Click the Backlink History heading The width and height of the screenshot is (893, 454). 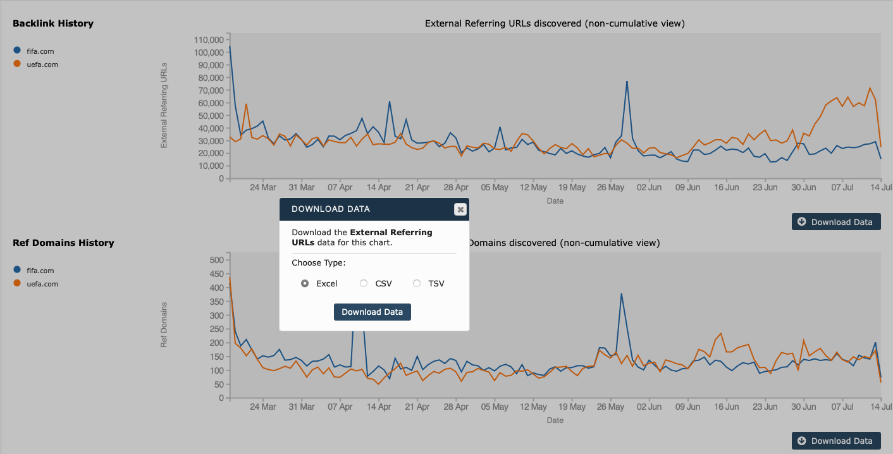coord(53,23)
